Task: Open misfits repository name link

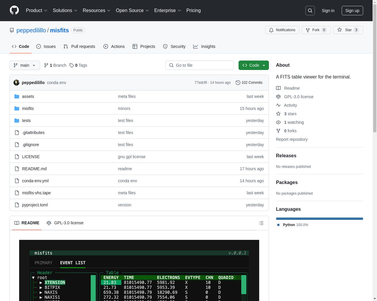Action: tap(59, 30)
